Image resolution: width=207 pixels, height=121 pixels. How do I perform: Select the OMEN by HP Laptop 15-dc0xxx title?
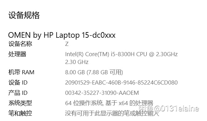(62, 35)
